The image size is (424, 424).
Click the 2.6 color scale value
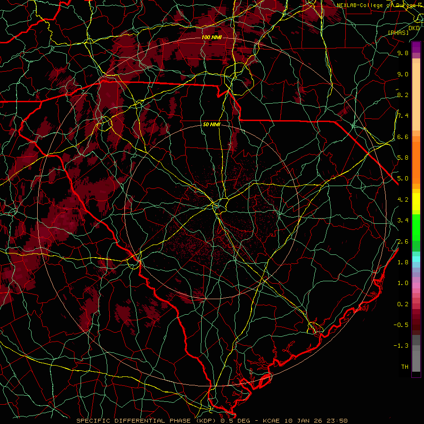pos(403,241)
